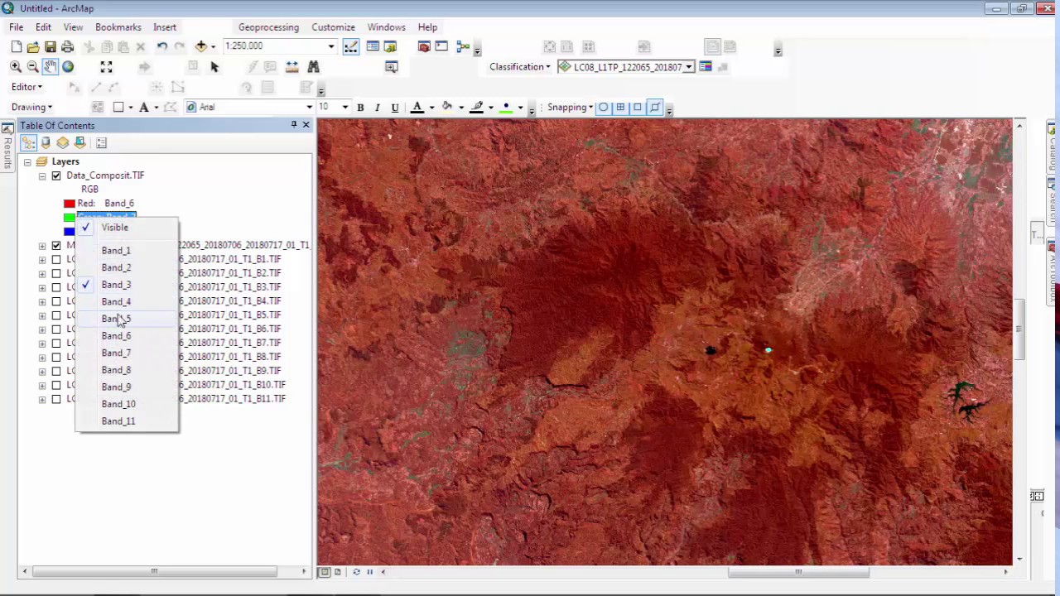Check the layer ending T1_B7.TIF
Image resolution: width=1060 pixels, height=596 pixels.
56,343
